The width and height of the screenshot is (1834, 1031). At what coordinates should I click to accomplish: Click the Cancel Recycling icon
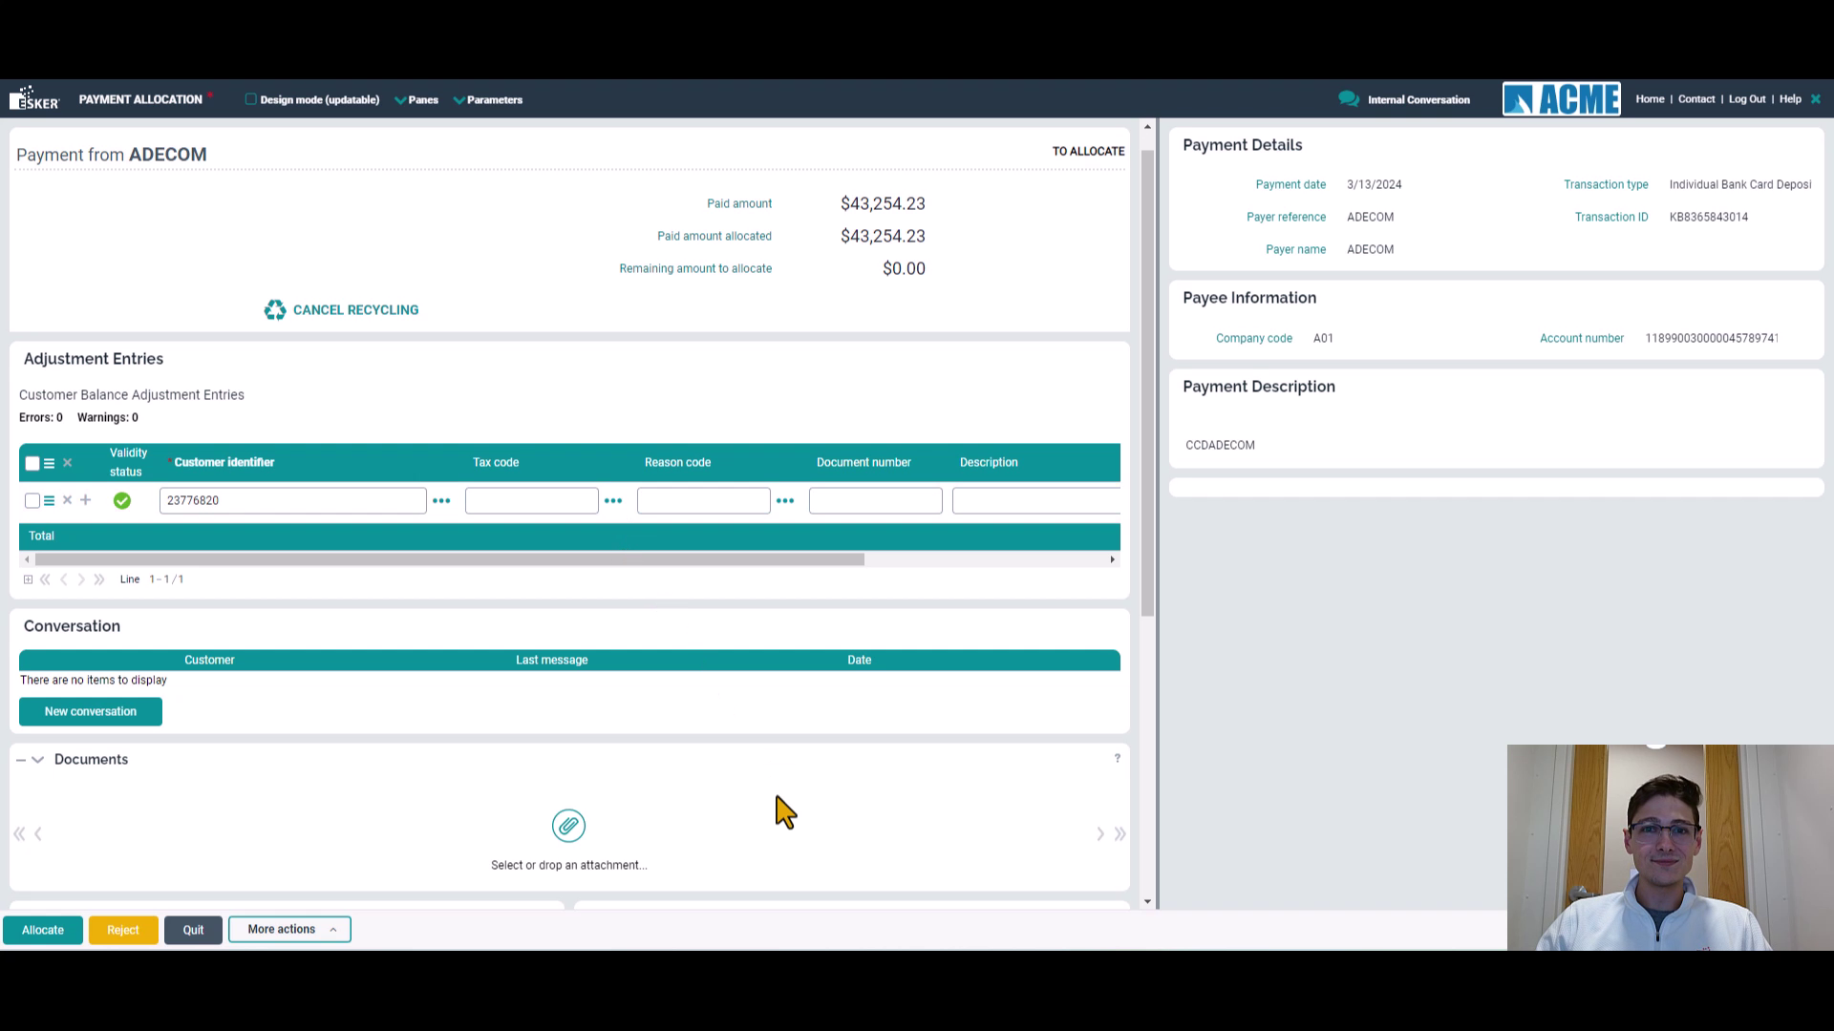tap(275, 309)
